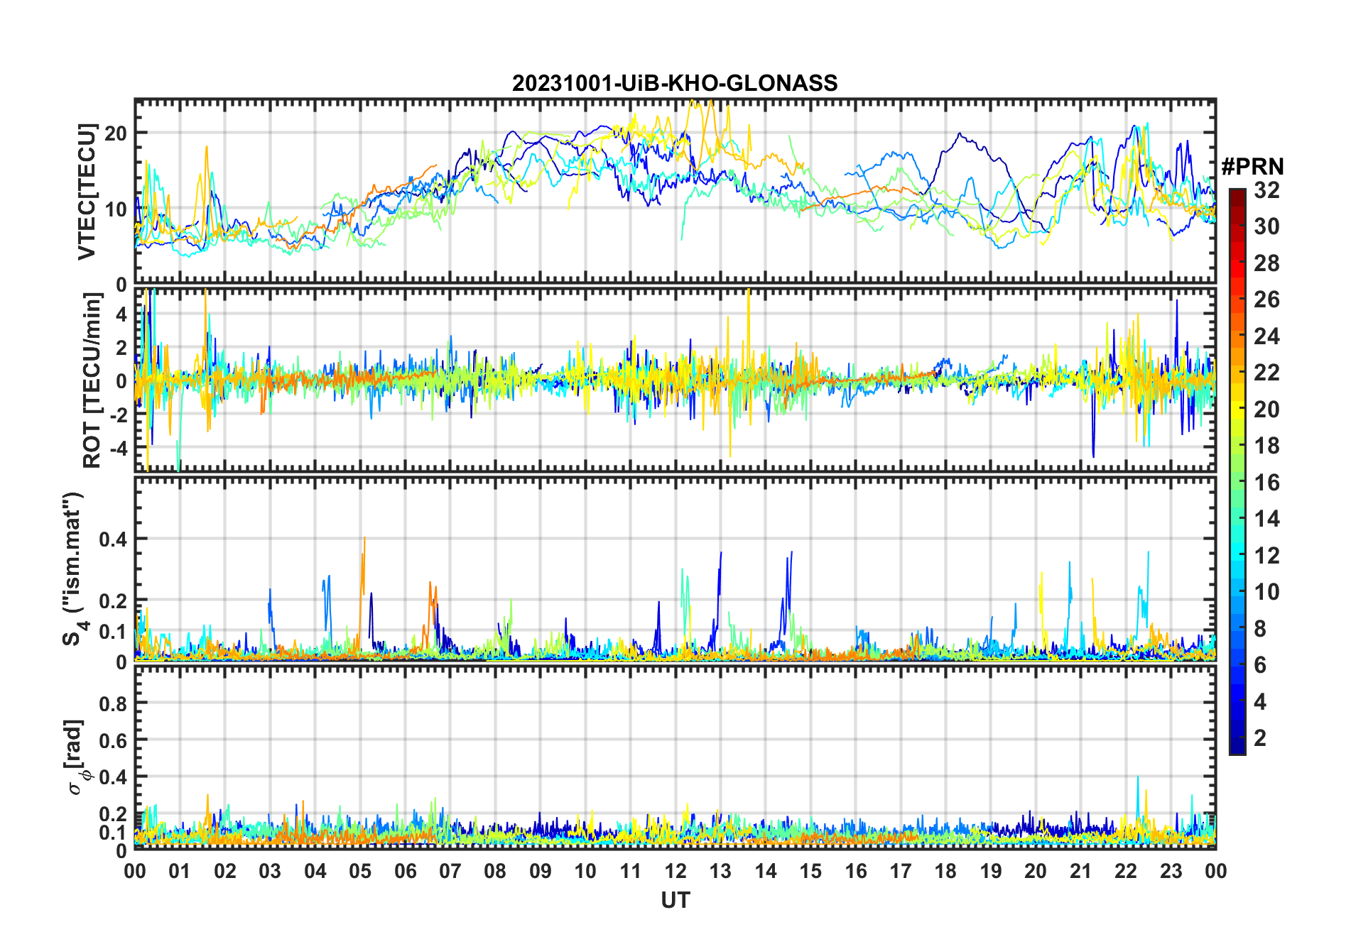Click hour label 12 on the UT axis
This screenshot has width=1351, height=944.
click(x=675, y=872)
